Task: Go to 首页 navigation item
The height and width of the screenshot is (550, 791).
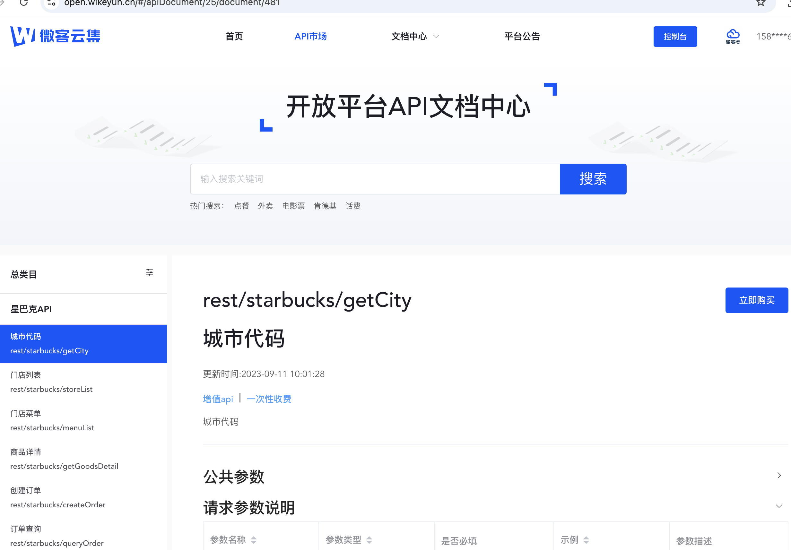Action: (x=234, y=36)
